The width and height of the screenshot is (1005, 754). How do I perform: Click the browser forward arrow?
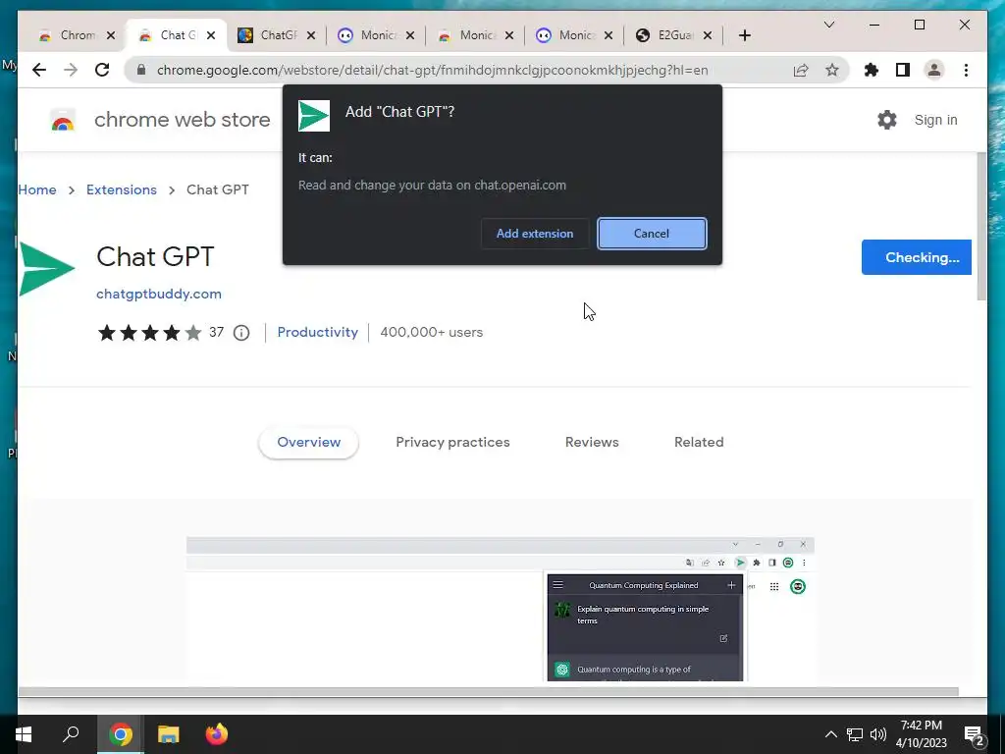click(x=71, y=70)
